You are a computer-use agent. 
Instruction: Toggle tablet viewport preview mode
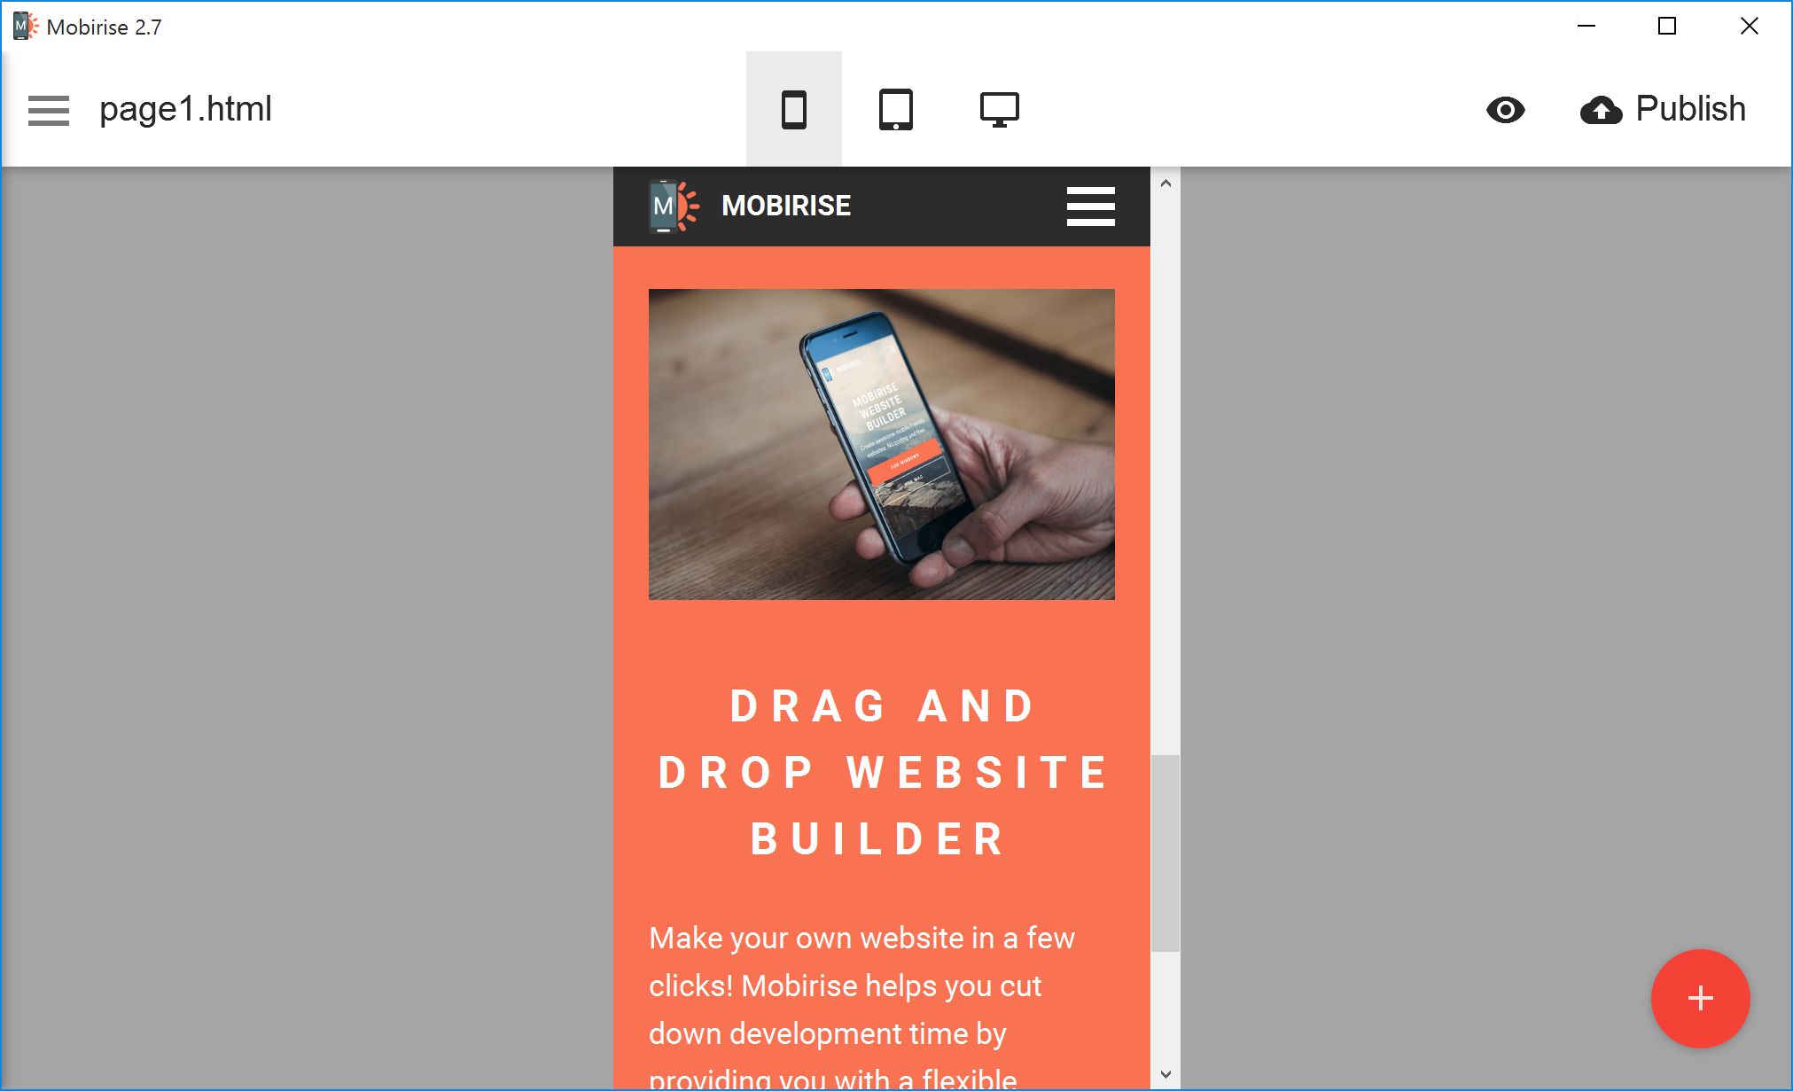point(897,107)
